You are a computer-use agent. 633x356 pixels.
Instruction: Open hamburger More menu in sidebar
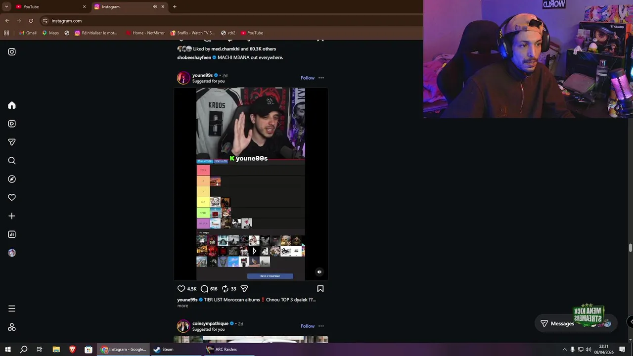click(x=12, y=309)
